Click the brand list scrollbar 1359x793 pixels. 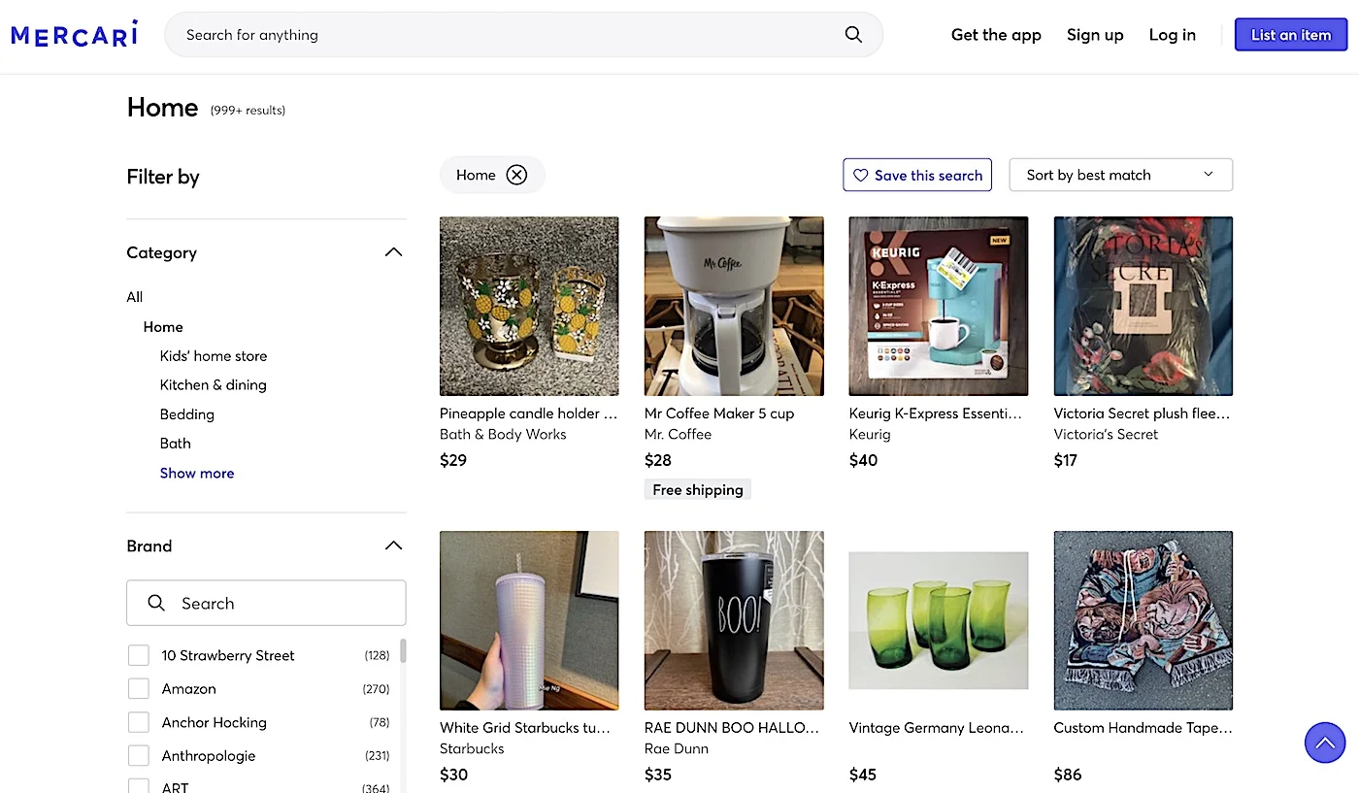pyautogui.click(x=403, y=650)
